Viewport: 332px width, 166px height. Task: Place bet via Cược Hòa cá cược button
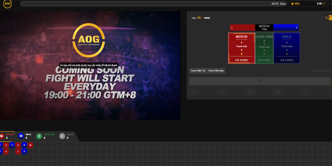click(x=264, y=60)
